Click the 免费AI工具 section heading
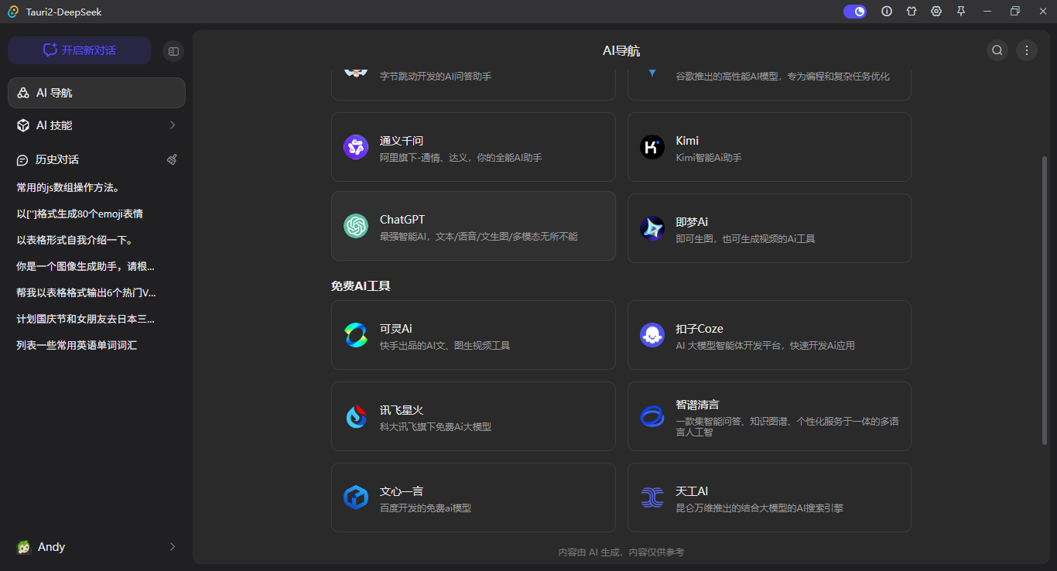The height and width of the screenshot is (571, 1057). pyautogui.click(x=361, y=286)
